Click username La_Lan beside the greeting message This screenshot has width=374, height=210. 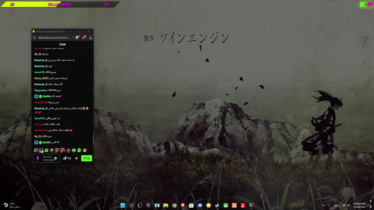click(x=39, y=124)
